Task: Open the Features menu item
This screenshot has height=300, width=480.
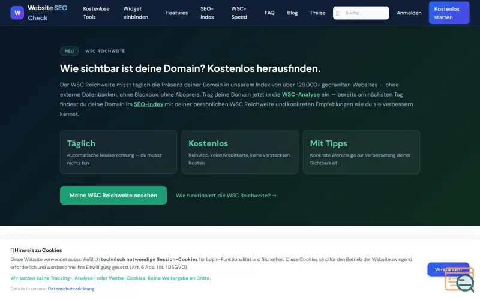Action: 177,13
